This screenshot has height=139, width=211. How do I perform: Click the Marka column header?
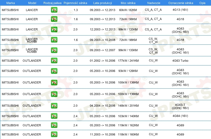pyautogui.click(x=11, y=3)
